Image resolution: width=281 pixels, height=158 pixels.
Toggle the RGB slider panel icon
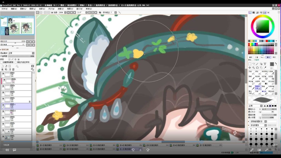click(x=254, y=13)
